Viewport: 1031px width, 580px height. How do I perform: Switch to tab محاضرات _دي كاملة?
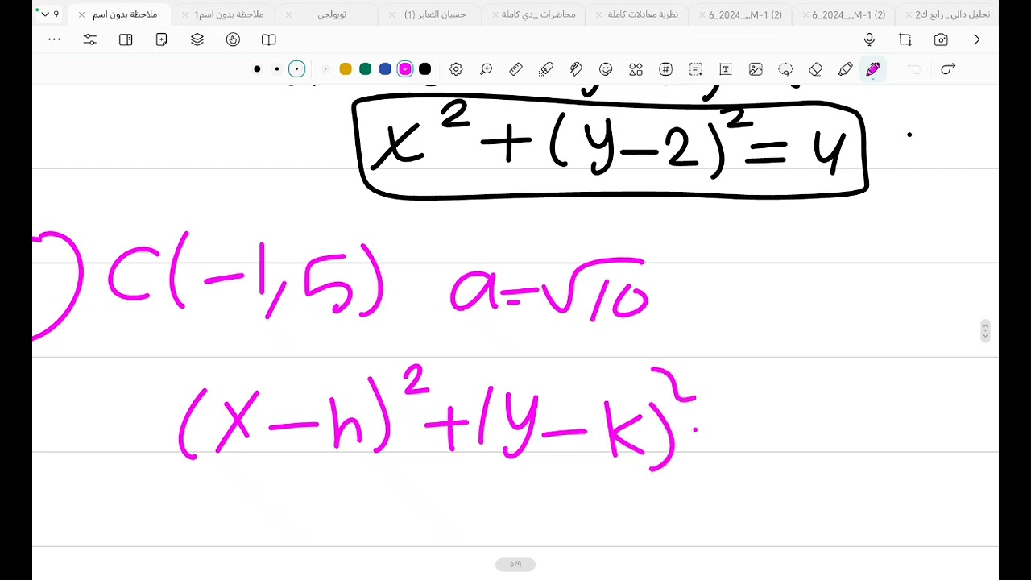pyautogui.click(x=539, y=14)
